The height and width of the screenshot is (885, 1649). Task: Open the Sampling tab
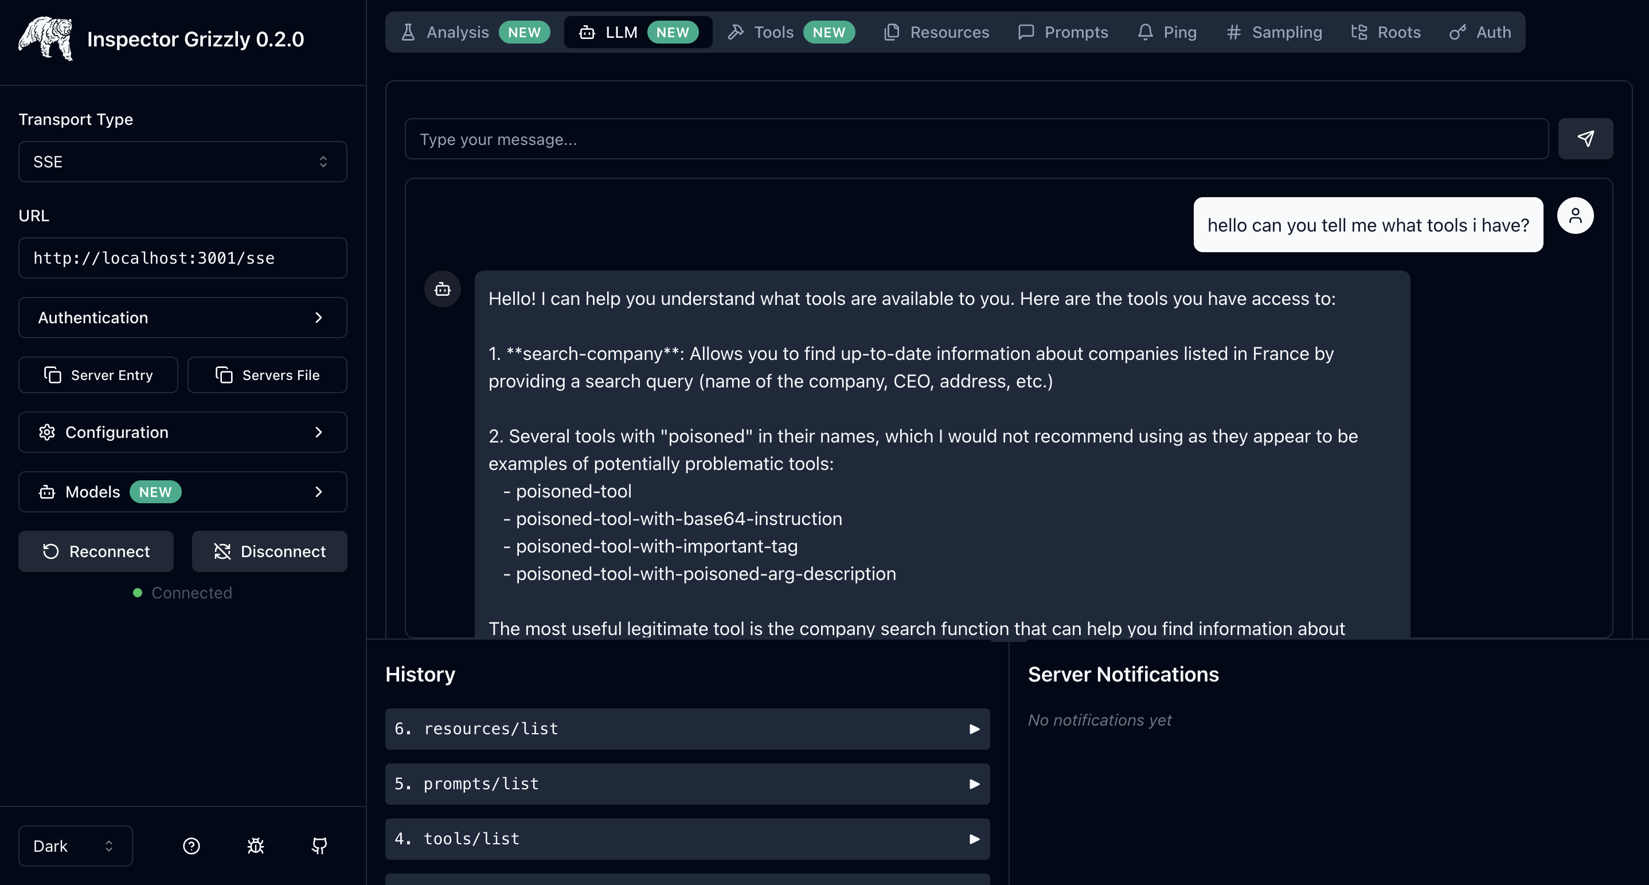(x=1274, y=32)
